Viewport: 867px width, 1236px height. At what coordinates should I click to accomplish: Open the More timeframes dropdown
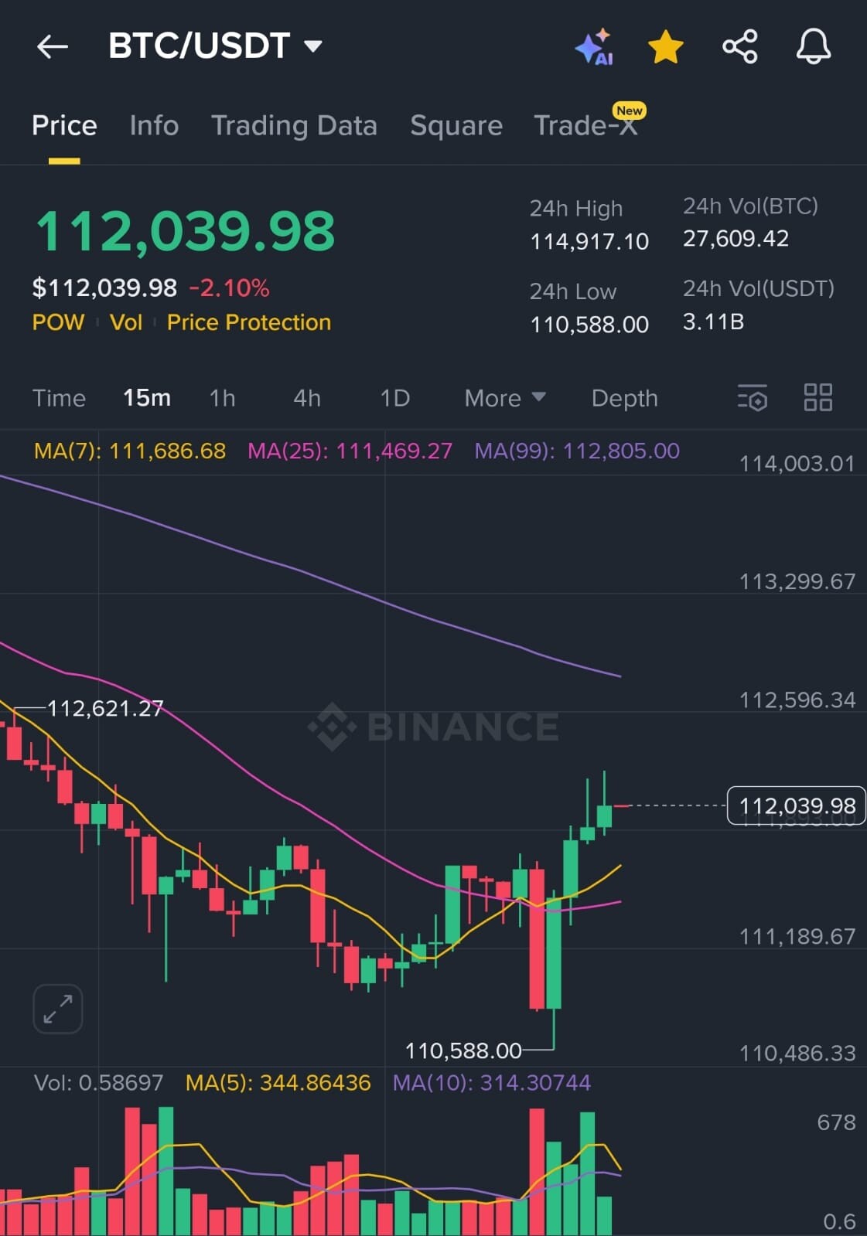(505, 398)
